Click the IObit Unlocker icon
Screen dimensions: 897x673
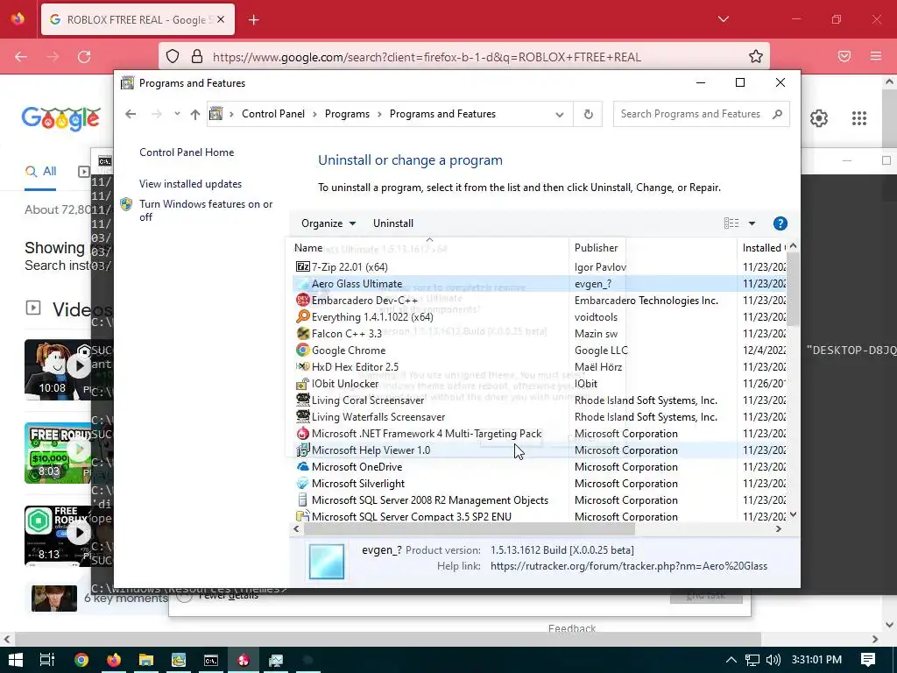click(x=302, y=384)
